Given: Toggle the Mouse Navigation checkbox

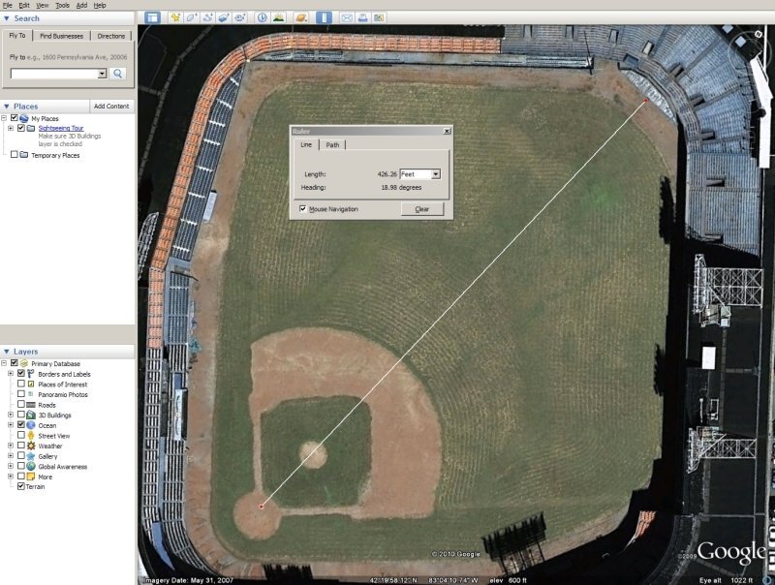Looking at the screenshot, I should pos(303,209).
